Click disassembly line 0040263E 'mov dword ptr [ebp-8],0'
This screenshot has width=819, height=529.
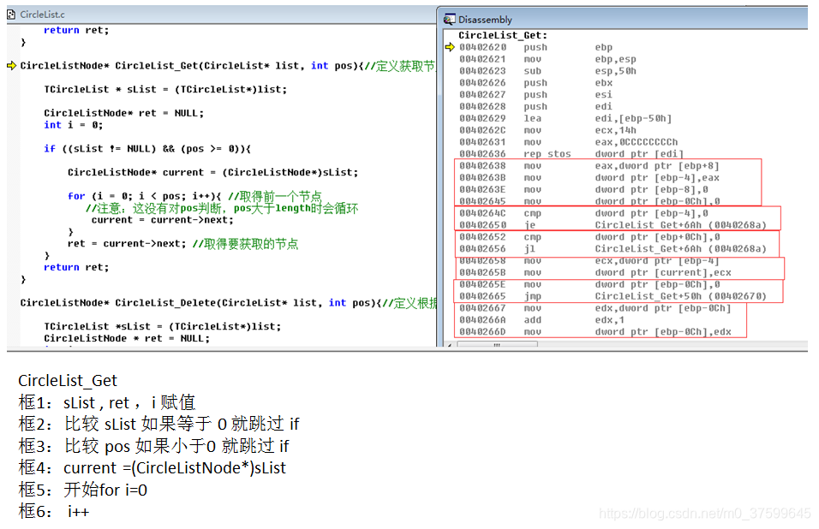(x=583, y=190)
